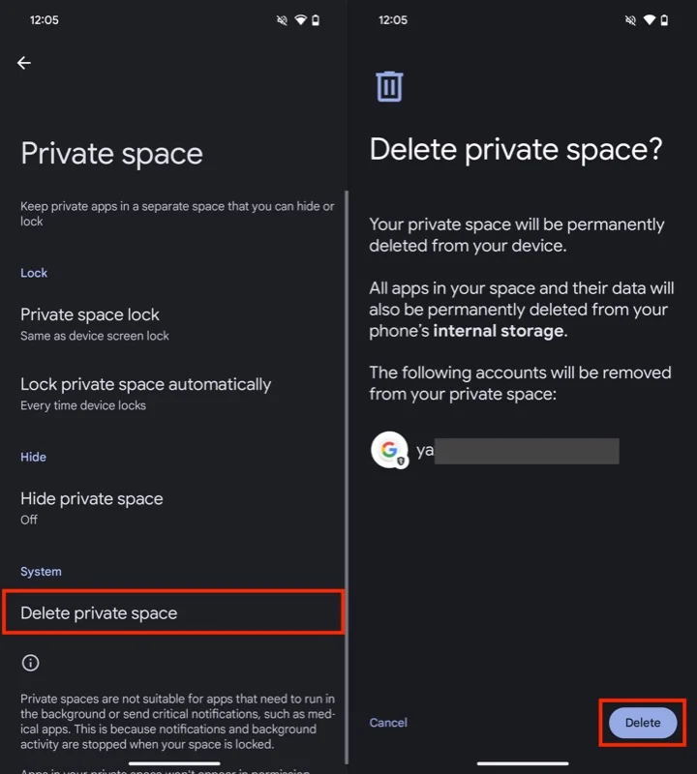Click the Google account logo
Image resolution: width=697 pixels, height=774 pixels.
pos(389,450)
